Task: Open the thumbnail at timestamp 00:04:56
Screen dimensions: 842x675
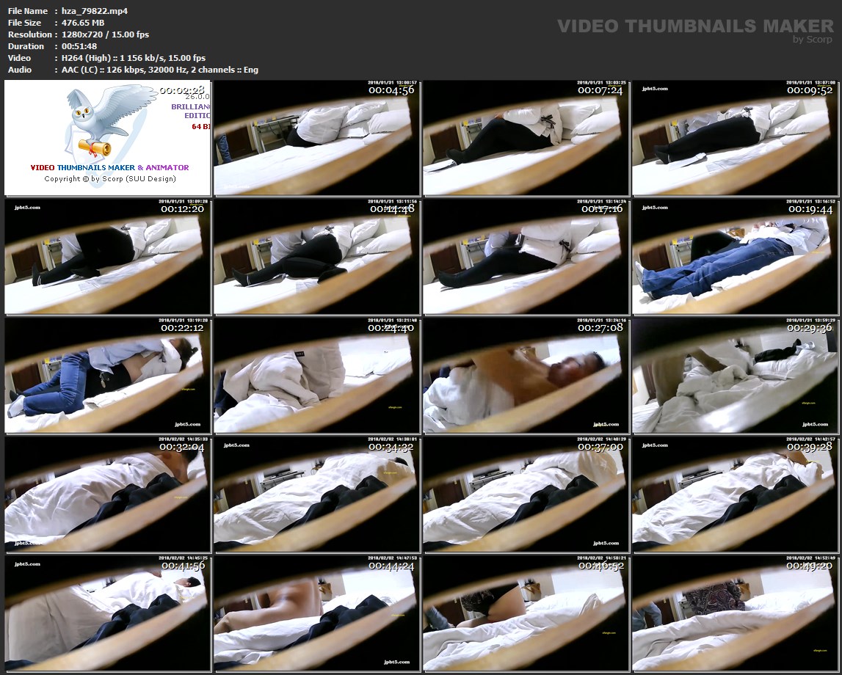Action: tap(316, 138)
